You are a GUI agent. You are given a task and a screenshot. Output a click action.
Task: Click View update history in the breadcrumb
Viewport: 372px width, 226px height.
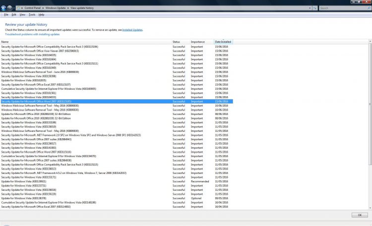82,8
